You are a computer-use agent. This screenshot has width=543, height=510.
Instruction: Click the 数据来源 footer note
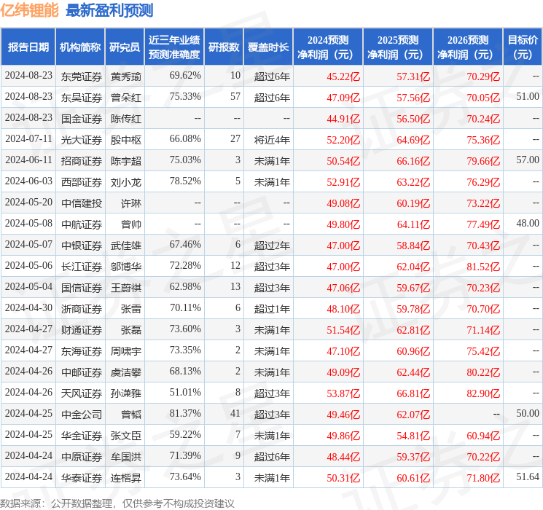coord(117,503)
